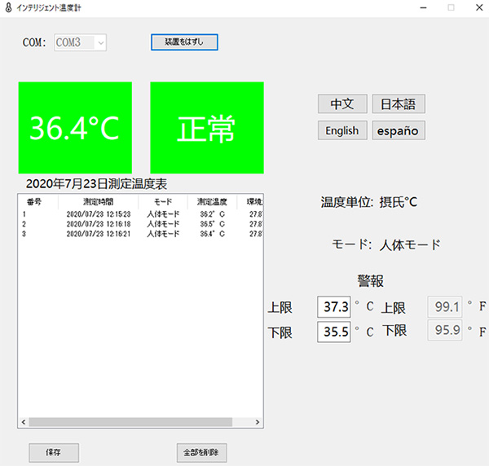Click the 全部を削除 delete all button
Viewport: 489px width, 466px height.
(201, 453)
